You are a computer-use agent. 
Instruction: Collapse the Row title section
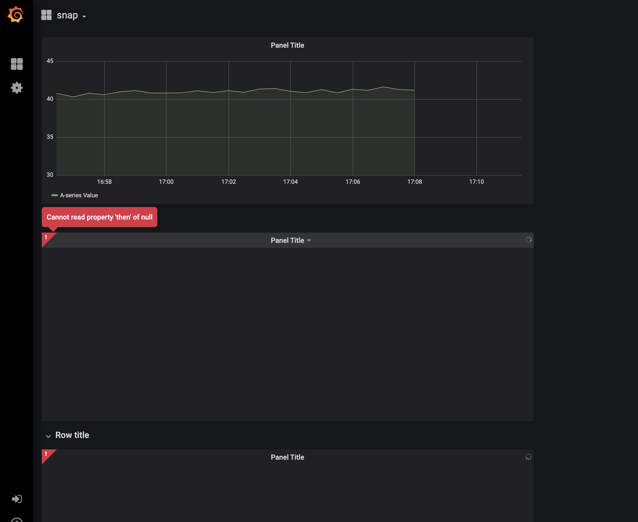click(x=49, y=436)
